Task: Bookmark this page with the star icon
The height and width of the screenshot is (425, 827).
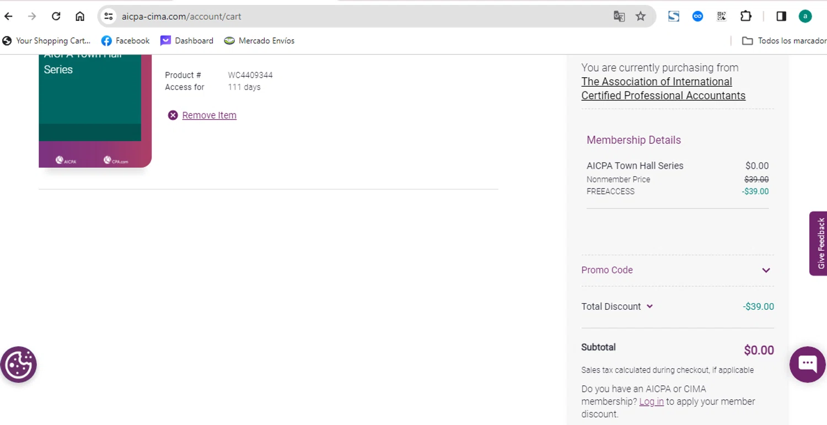Action: tap(640, 17)
